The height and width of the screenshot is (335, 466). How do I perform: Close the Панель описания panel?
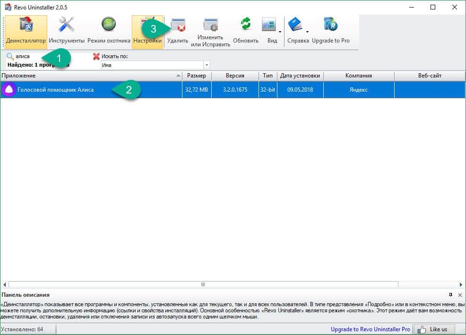coord(460,295)
